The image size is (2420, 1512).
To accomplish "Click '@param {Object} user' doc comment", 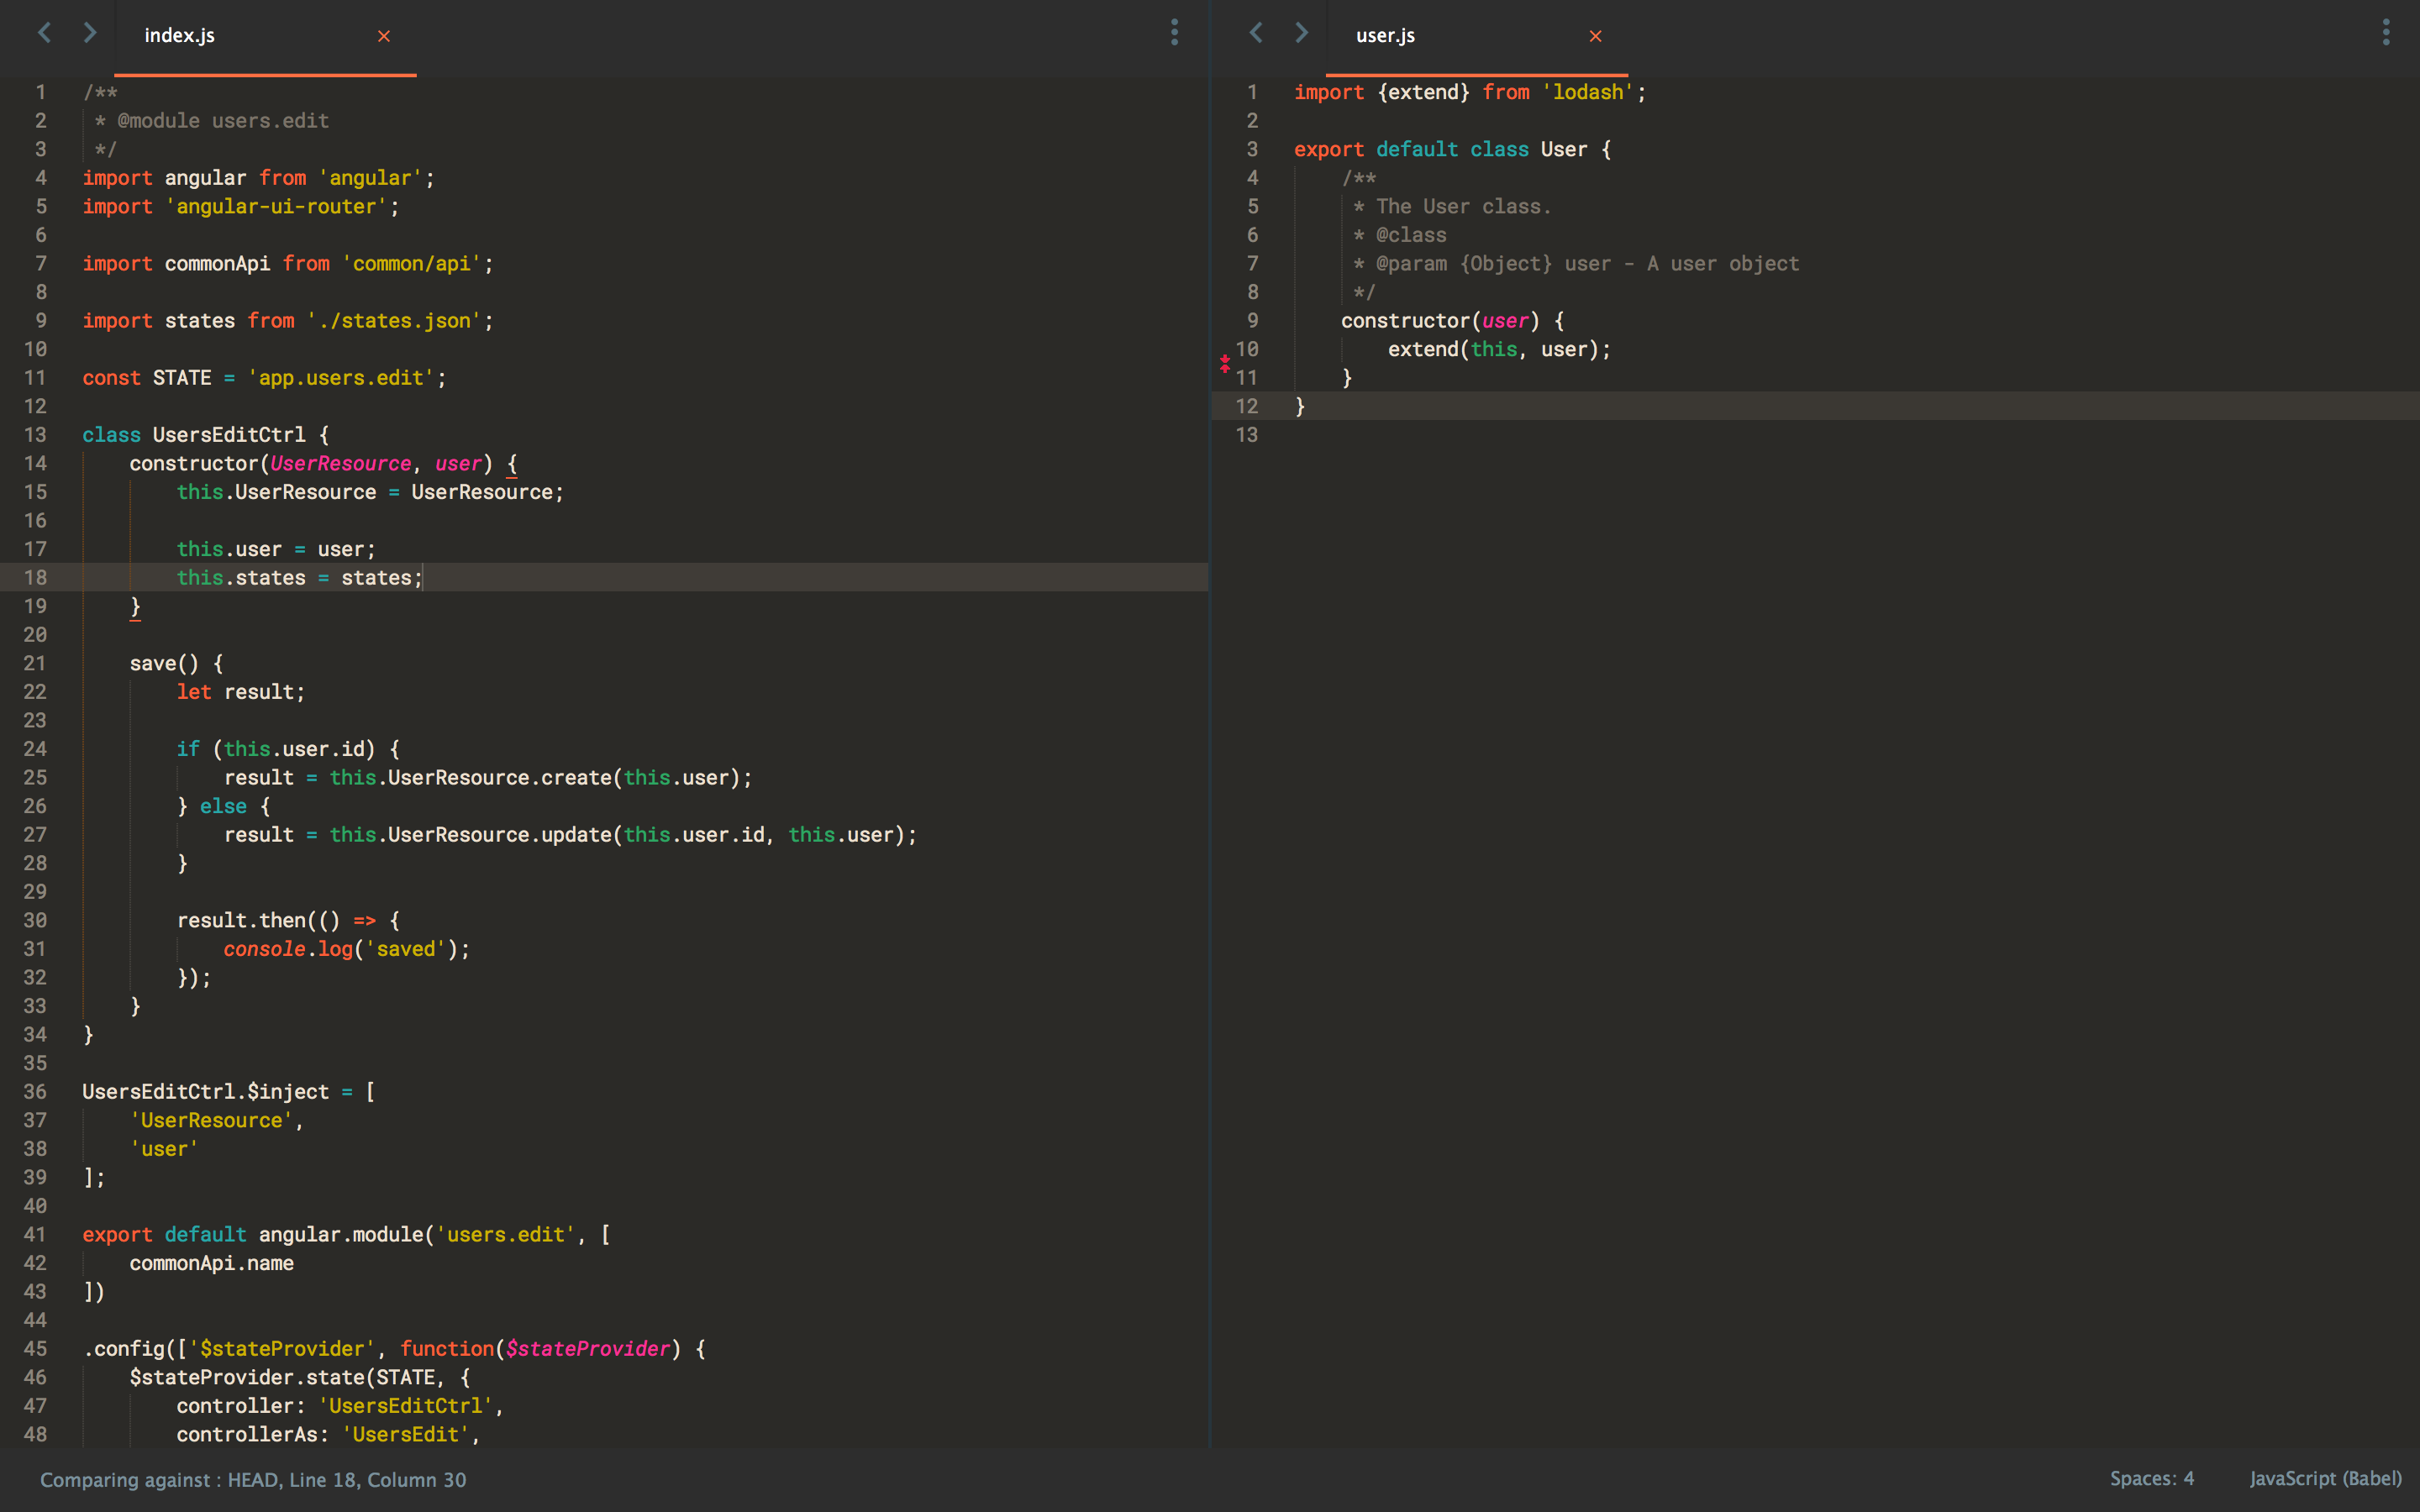I will (x=1494, y=264).
